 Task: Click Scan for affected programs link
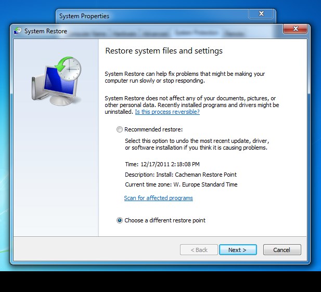click(x=159, y=198)
